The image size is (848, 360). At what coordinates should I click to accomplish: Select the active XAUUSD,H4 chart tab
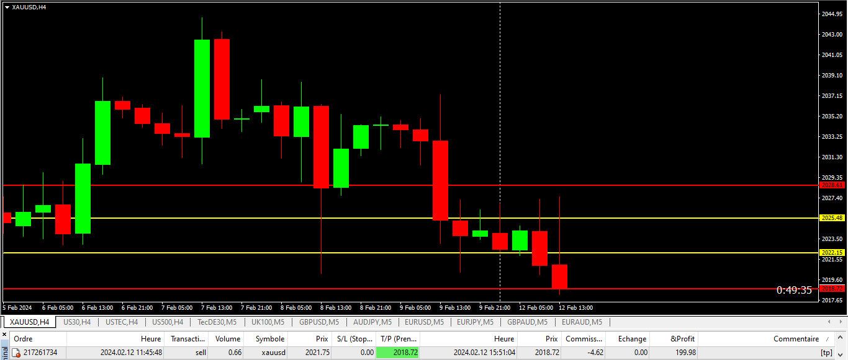[30, 322]
